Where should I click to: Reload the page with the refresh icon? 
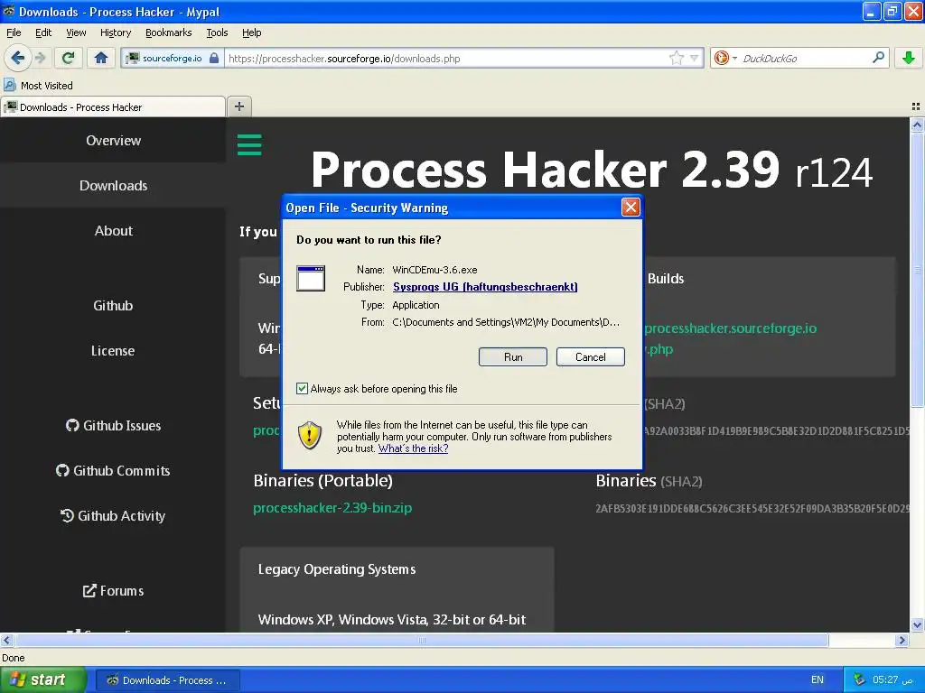point(69,58)
